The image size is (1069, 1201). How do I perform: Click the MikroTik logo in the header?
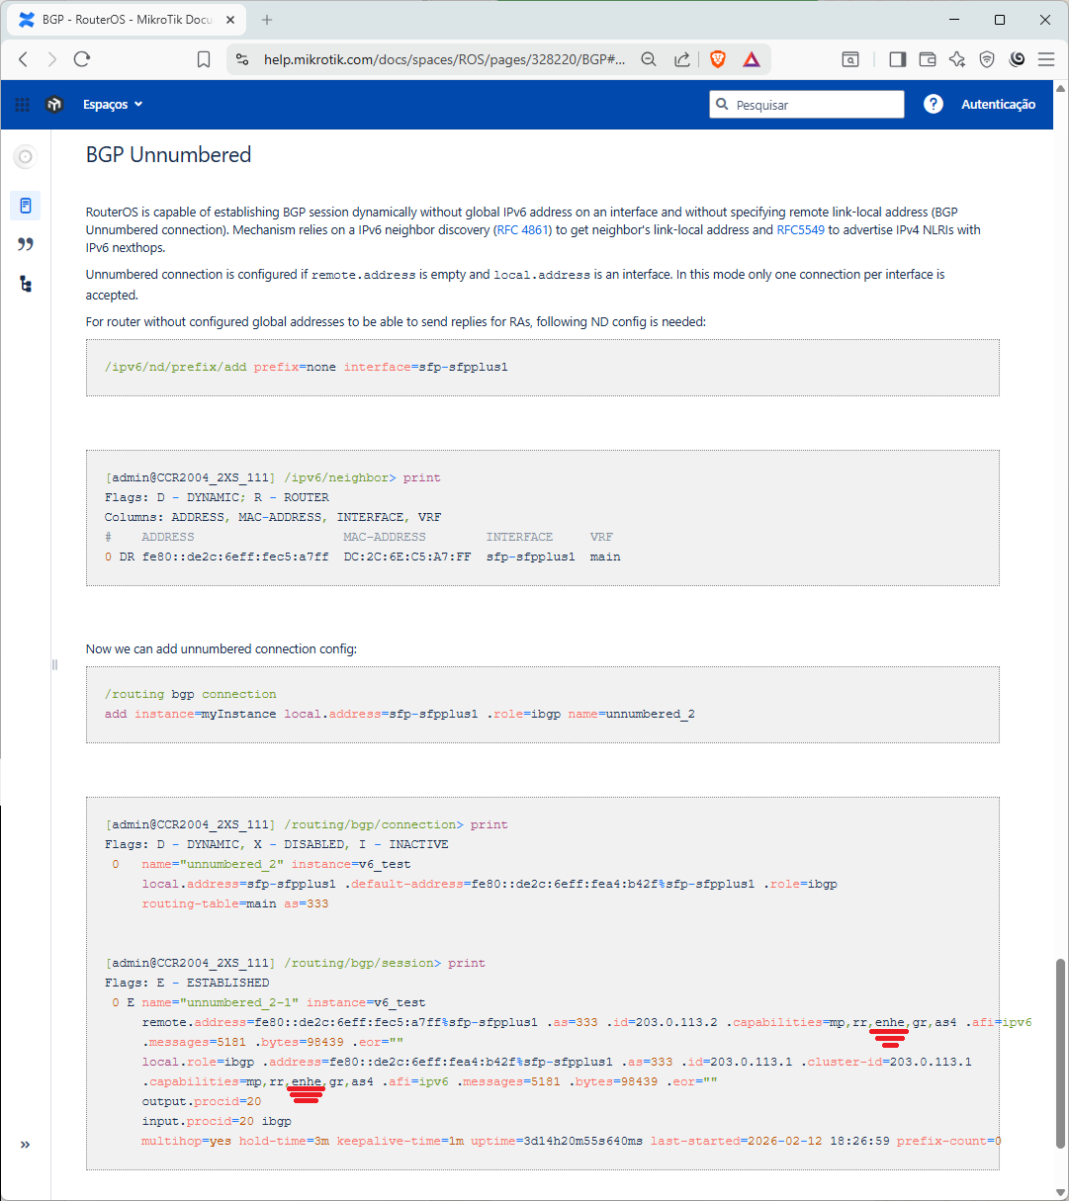coord(54,105)
